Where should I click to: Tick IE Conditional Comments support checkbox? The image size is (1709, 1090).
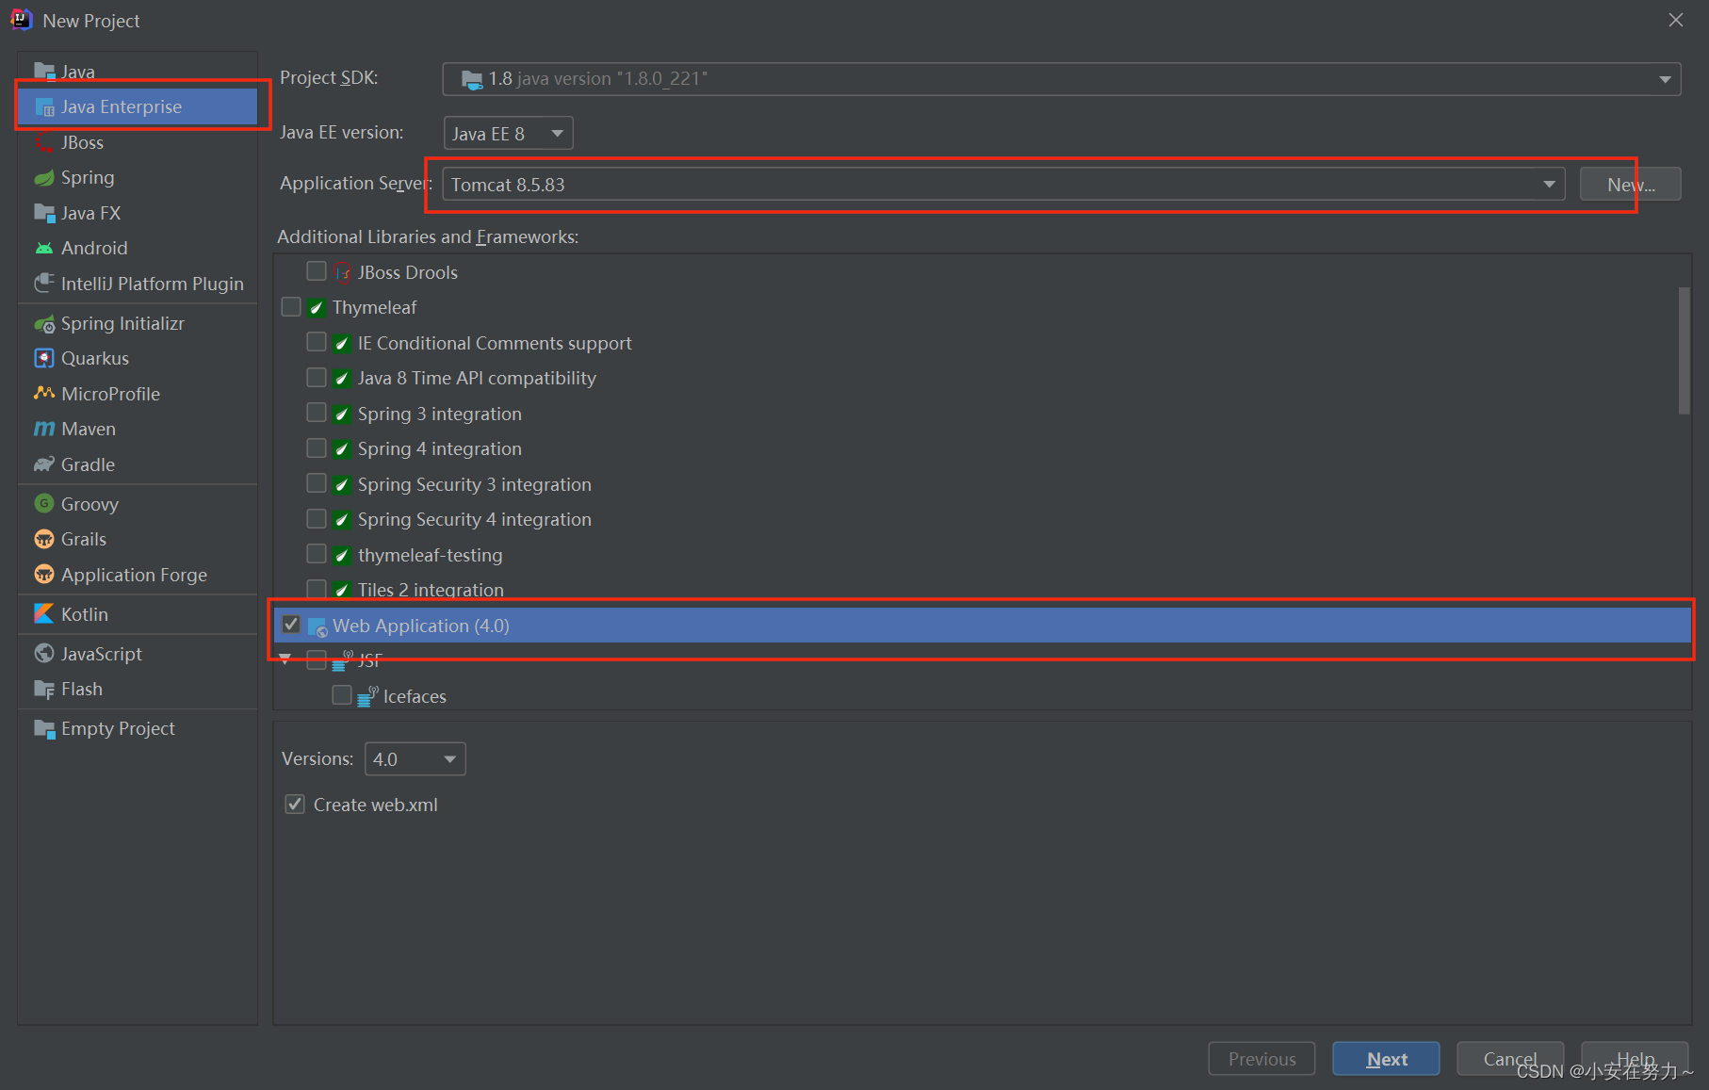[317, 342]
